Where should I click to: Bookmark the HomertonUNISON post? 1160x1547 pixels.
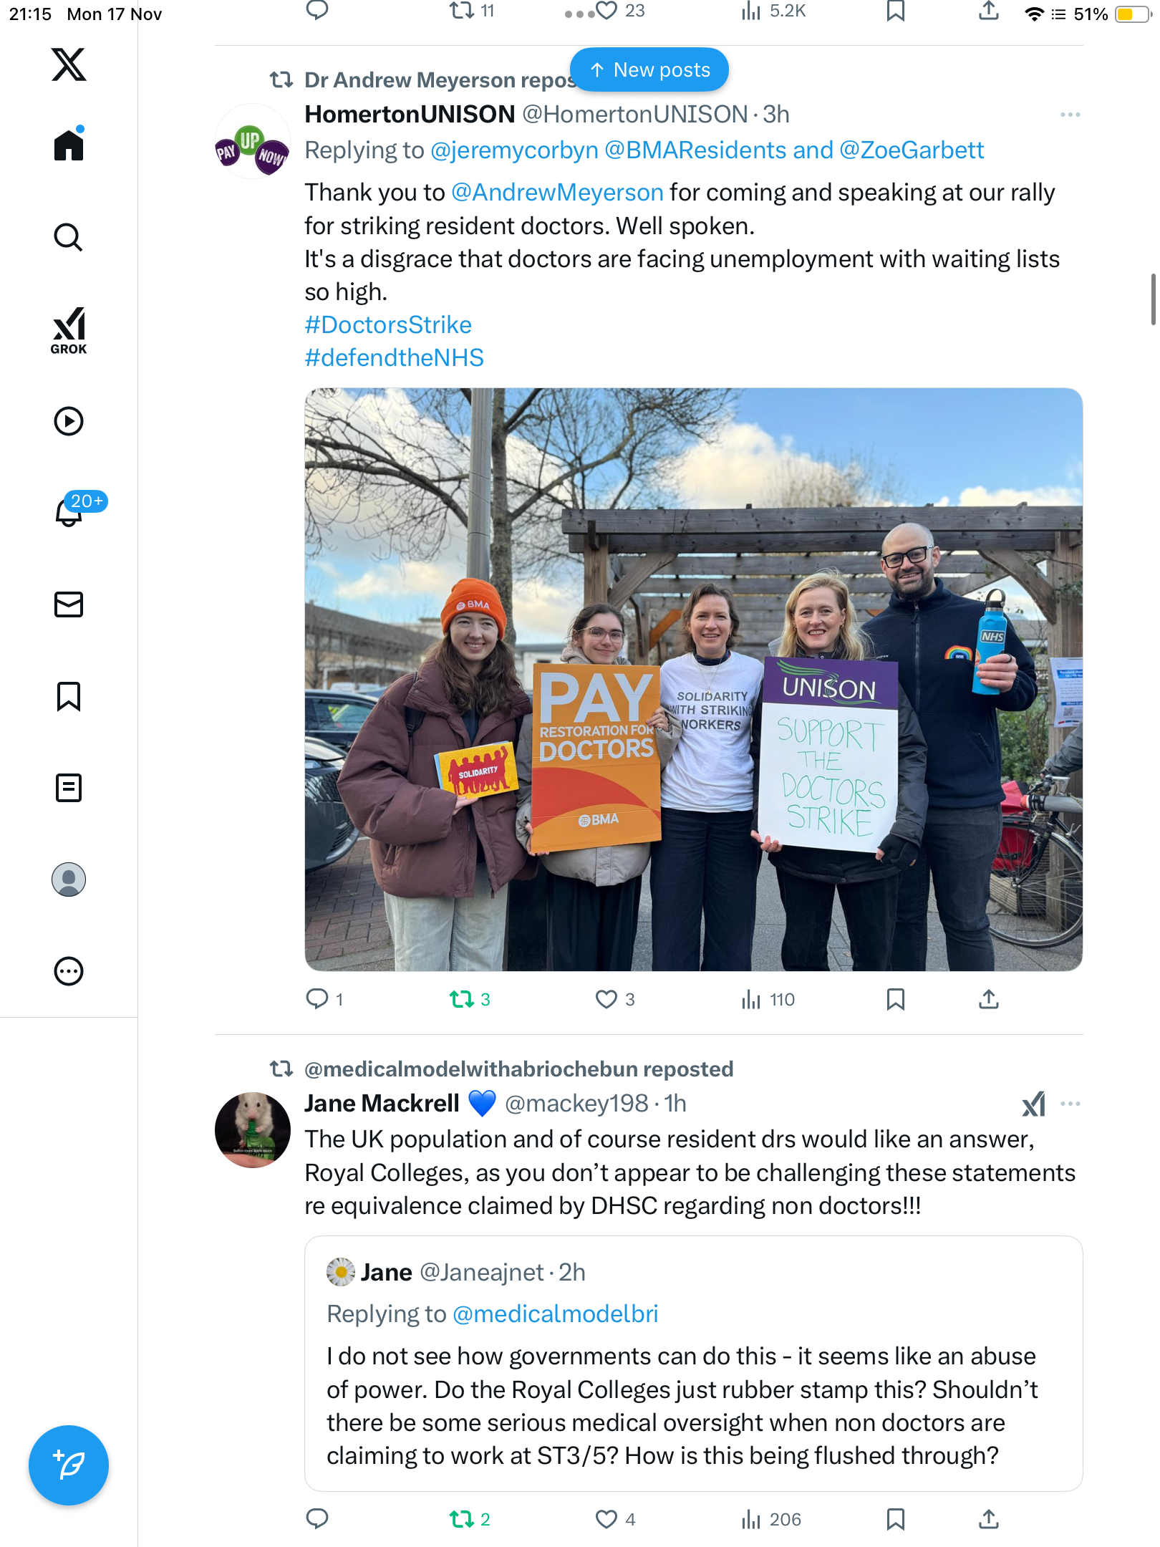click(895, 999)
